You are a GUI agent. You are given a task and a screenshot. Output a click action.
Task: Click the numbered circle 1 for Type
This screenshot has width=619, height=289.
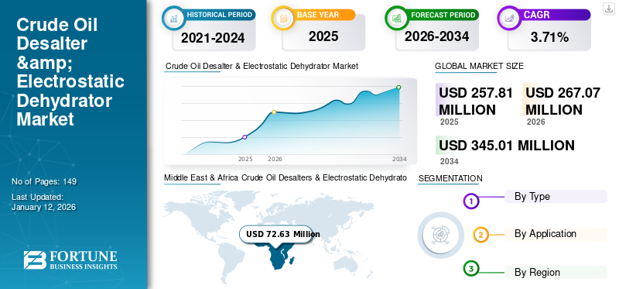pyautogui.click(x=470, y=201)
